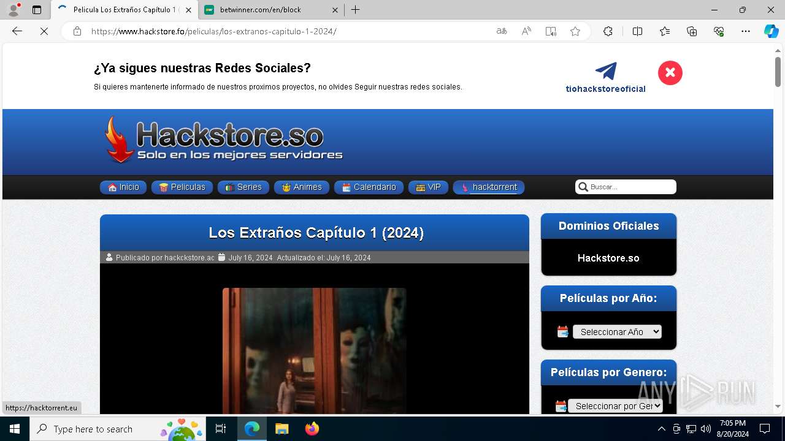Click the Telegram paper-plane icon
This screenshot has height=441, width=785.
point(606,71)
